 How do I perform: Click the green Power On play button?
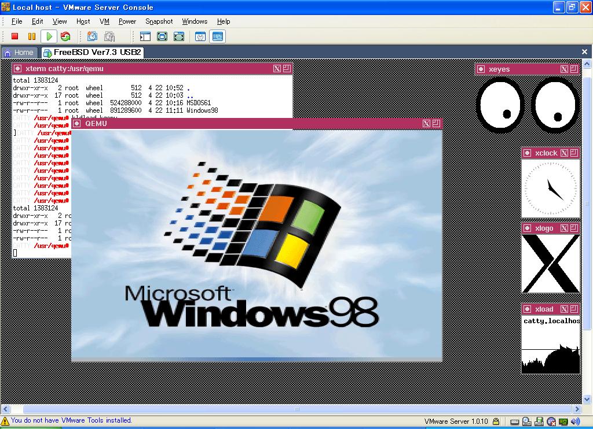click(49, 36)
